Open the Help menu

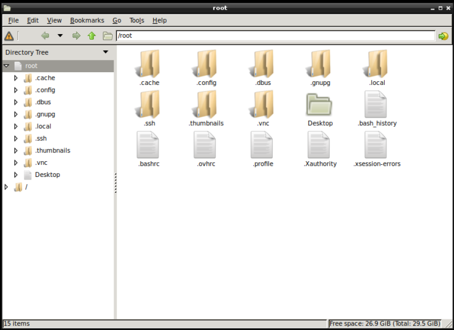[x=159, y=20]
